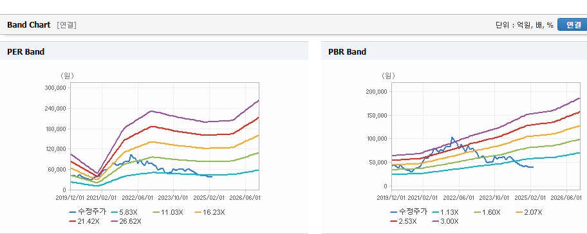This screenshot has width=587, height=234.
Task: Toggle the 11.03X legend entry
Action: point(168,212)
